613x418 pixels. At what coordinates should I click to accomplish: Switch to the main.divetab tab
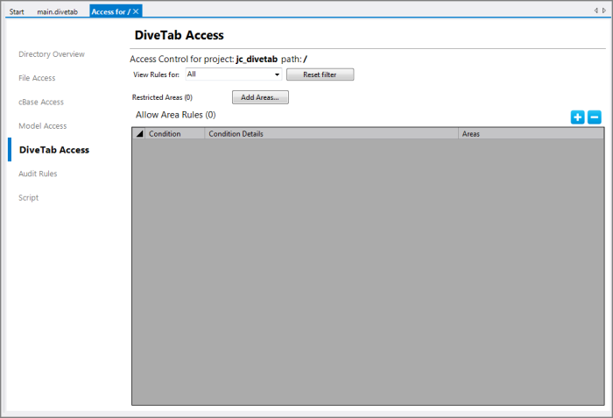[x=58, y=11]
